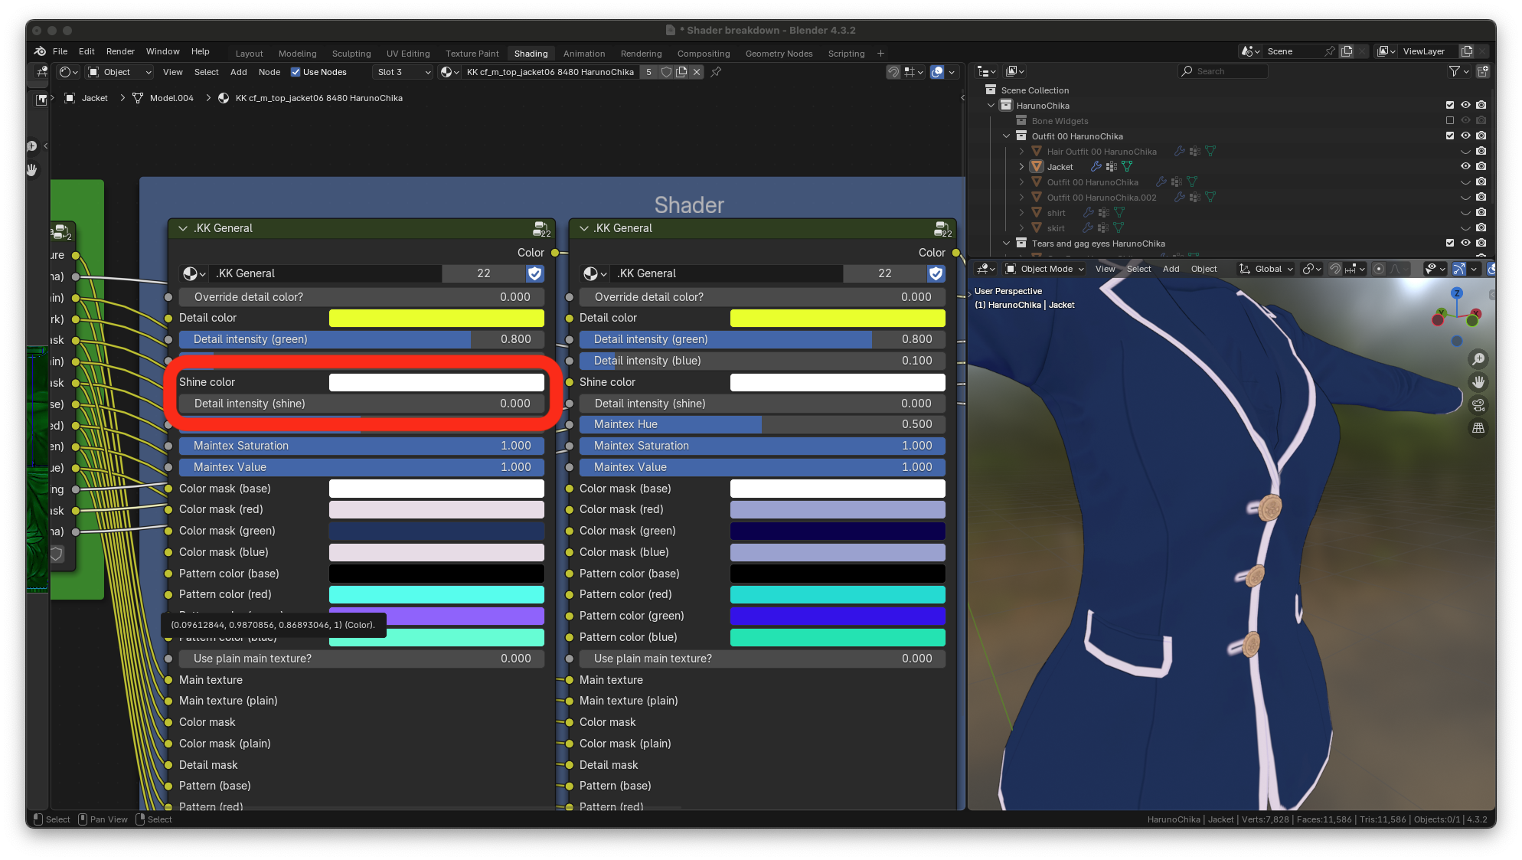The height and width of the screenshot is (860, 1522).
Task: Collapse the Outfit 00 HarunoChika collection
Action: point(1007,136)
